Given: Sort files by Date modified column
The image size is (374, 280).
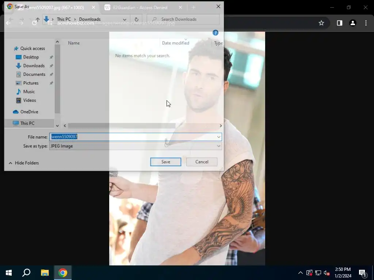Looking at the screenshot, I should (x=176, y=43).
